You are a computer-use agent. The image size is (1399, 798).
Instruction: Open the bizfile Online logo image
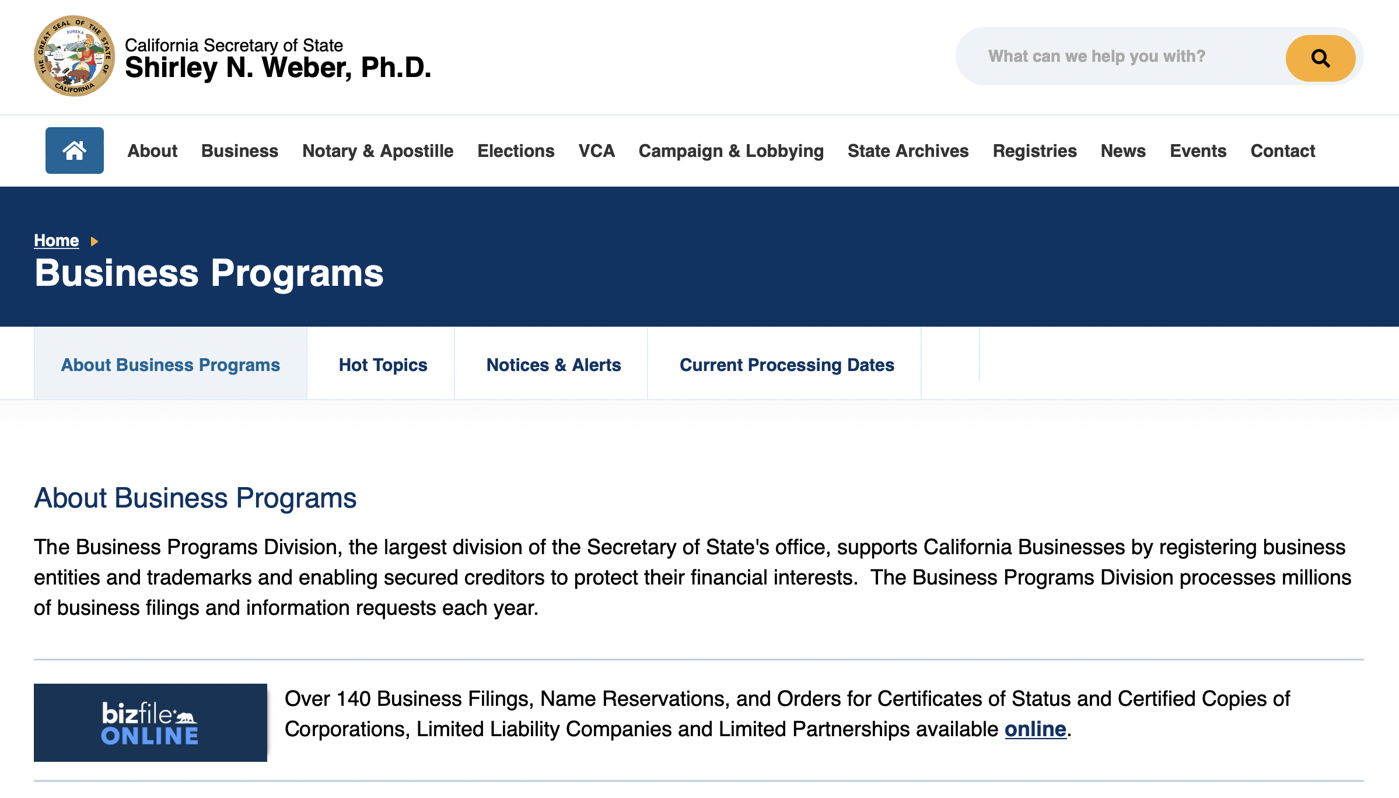point(150,722)
